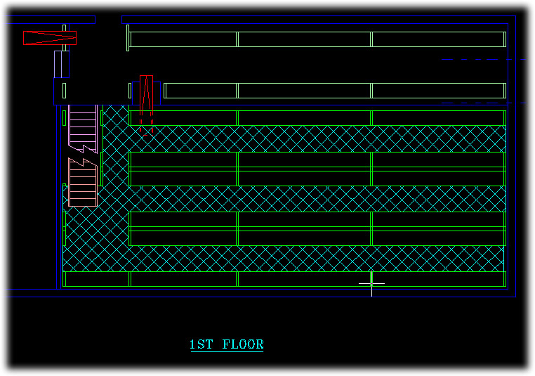The height and width of the screenshot is (376, 535).
Task: Pick the lower pink staircase section
Action: click(x=82, y=183)
